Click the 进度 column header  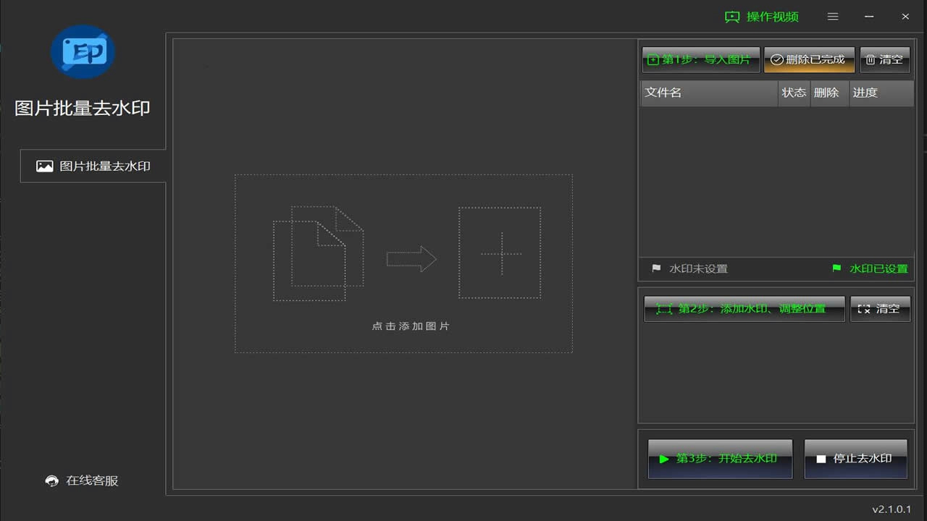(880, 93)
